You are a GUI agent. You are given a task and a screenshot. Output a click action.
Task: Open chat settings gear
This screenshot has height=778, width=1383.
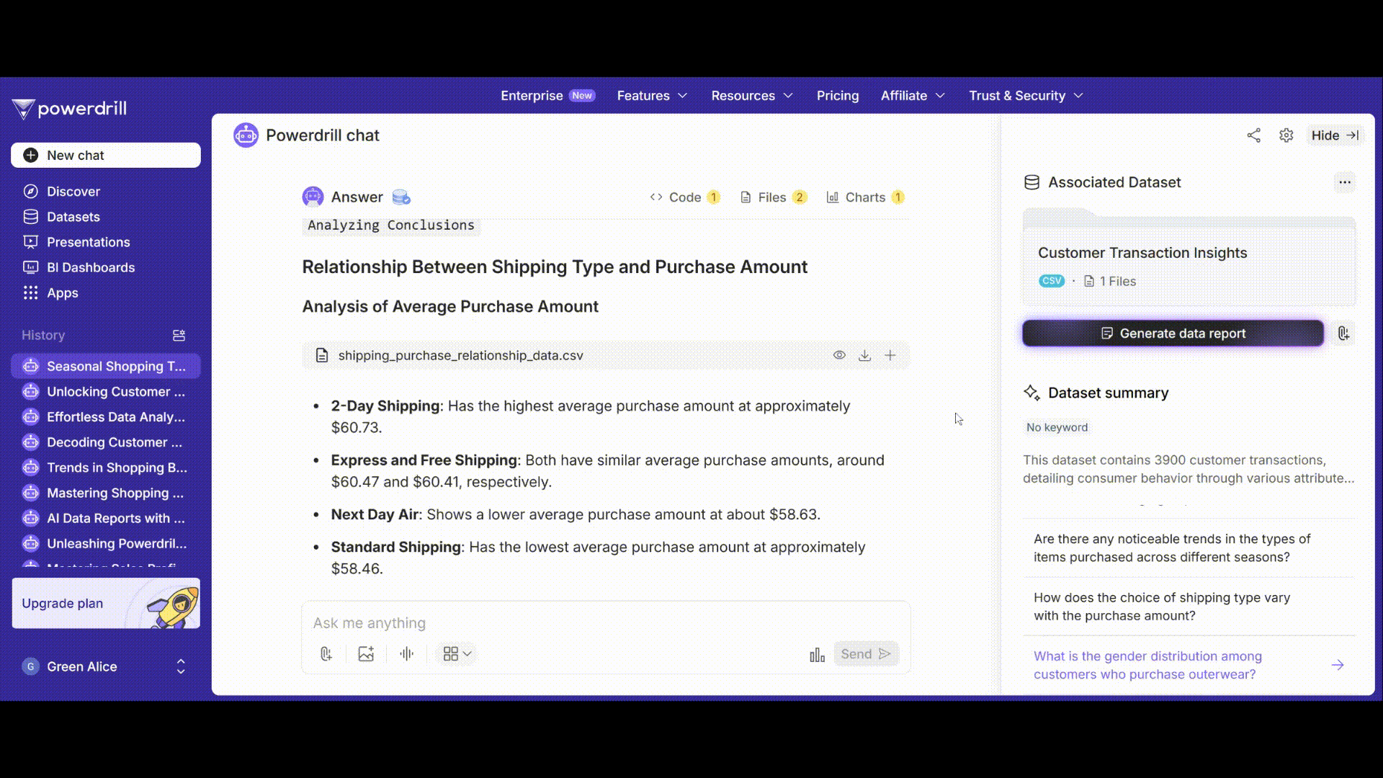[x=1286, y=135]
